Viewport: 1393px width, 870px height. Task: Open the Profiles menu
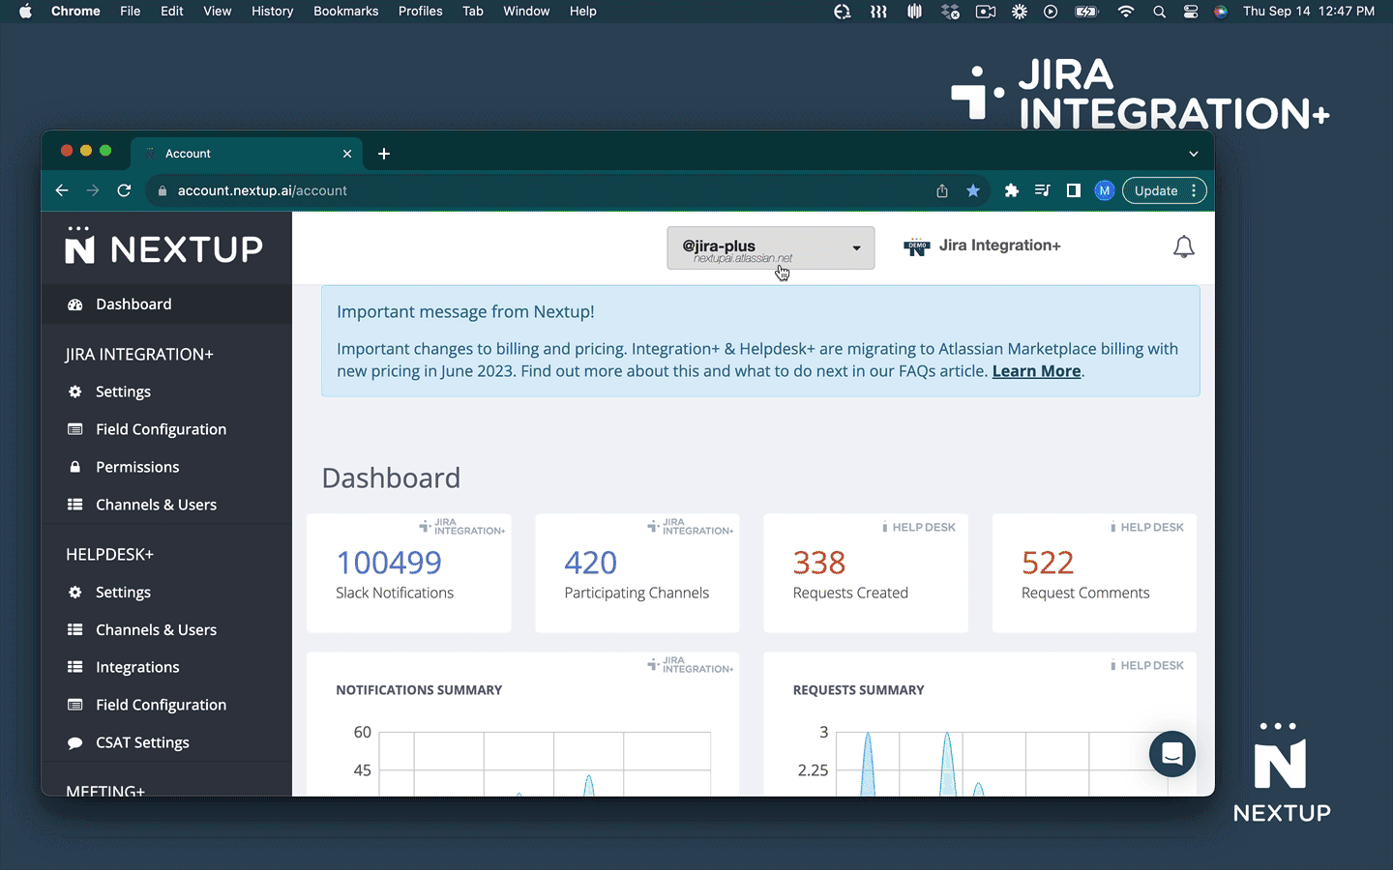coord(421,12)
